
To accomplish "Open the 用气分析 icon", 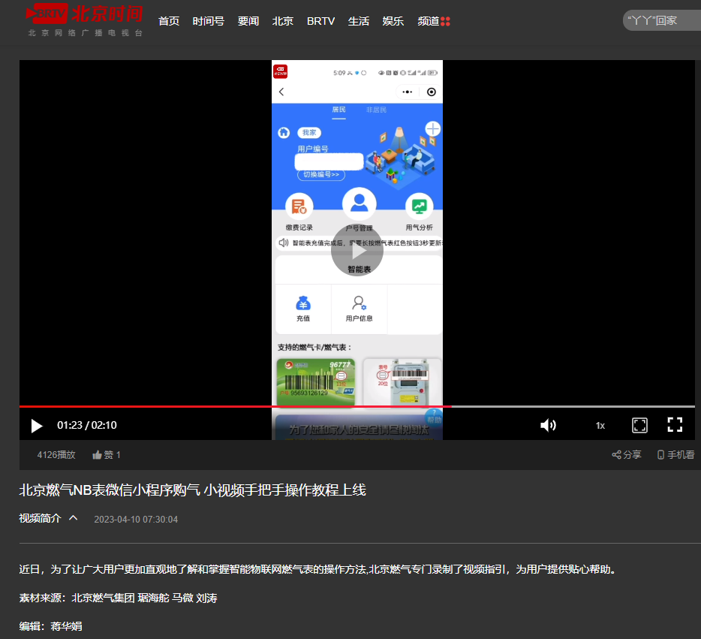I will coord(419,212).
